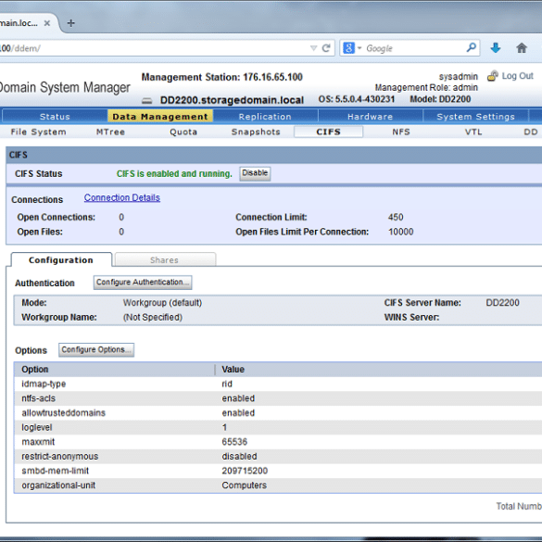Switch to Snapshots subtab

click(x=256, y=132)
